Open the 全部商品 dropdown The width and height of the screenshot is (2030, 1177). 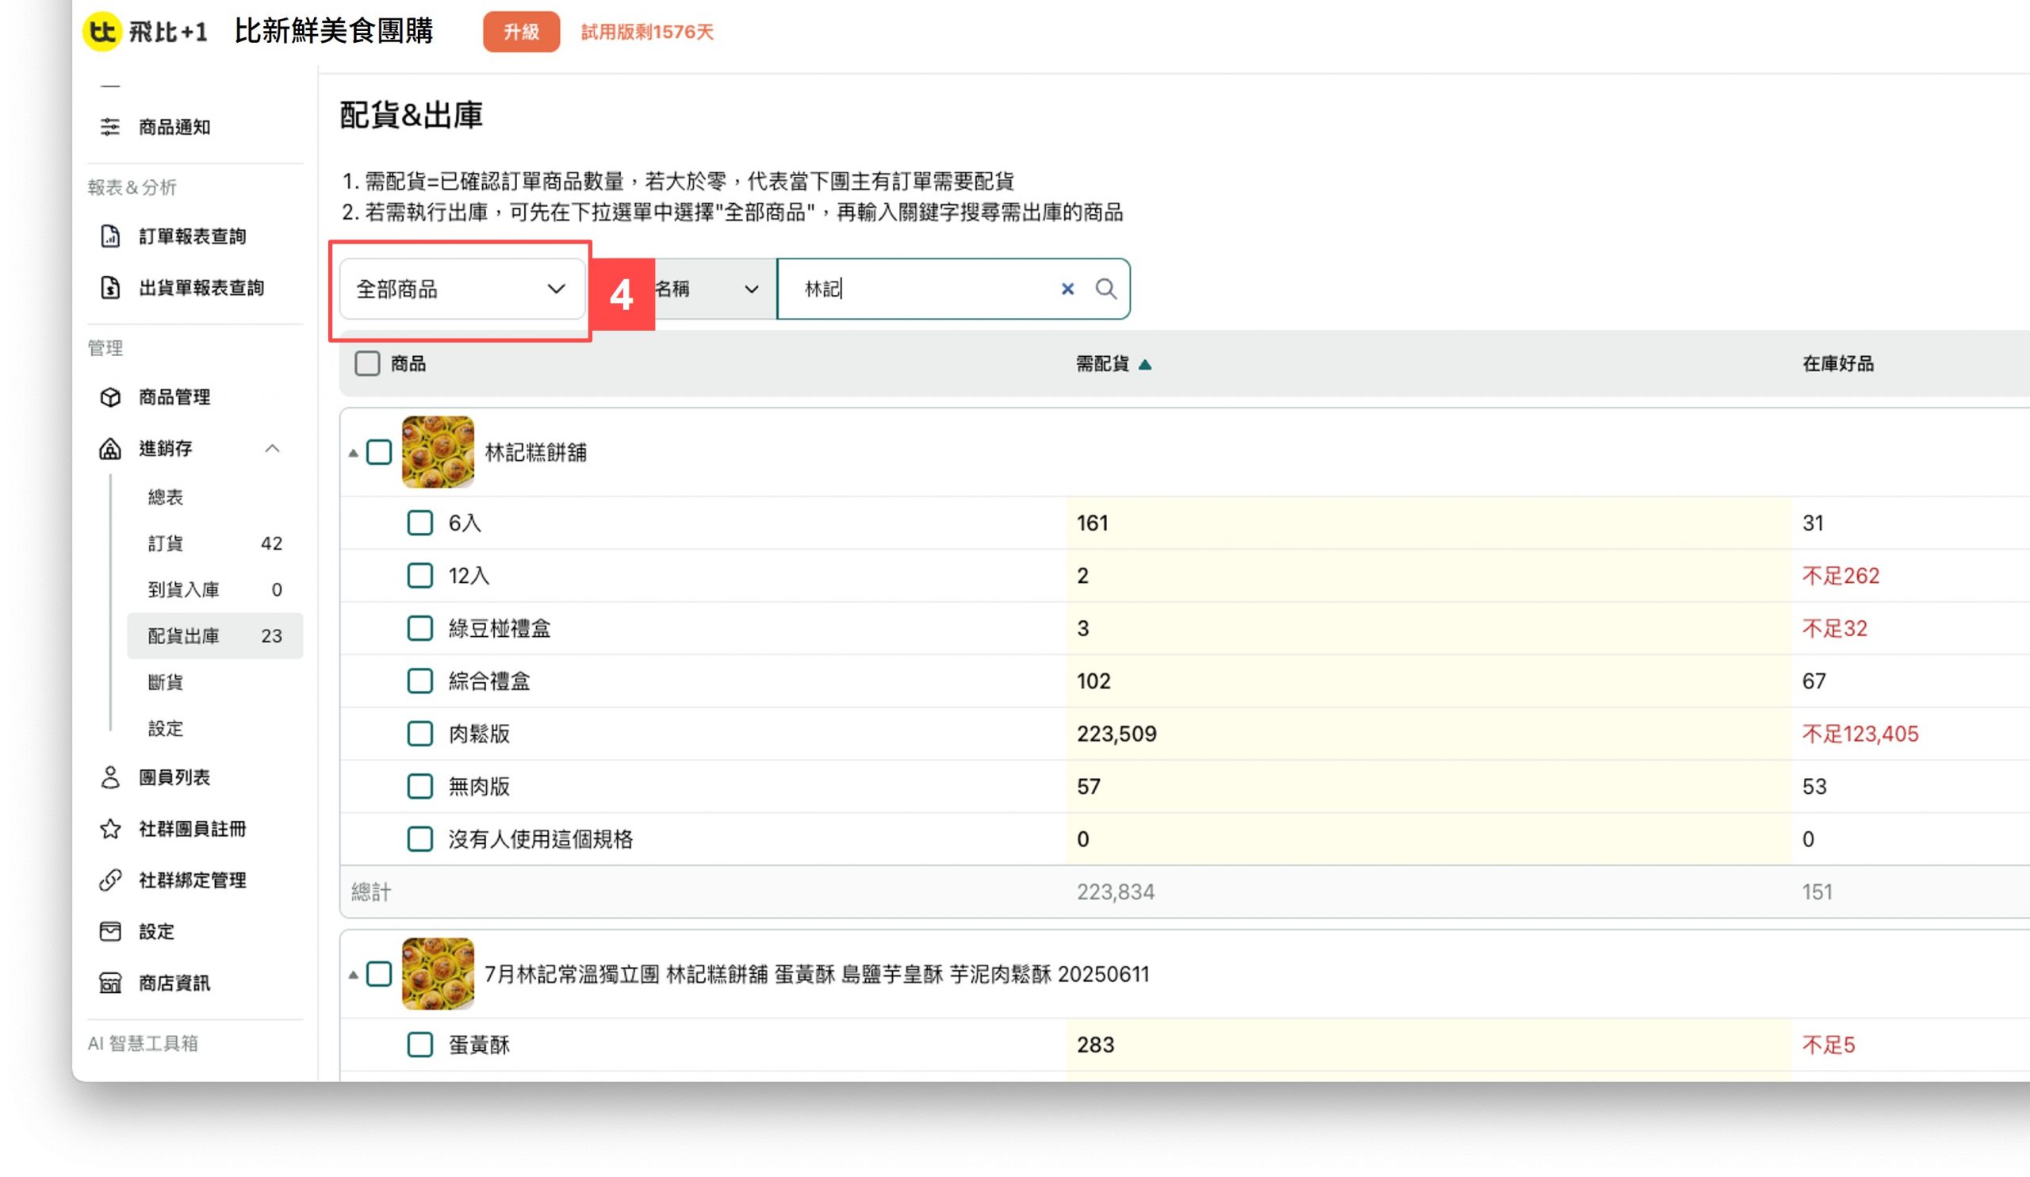coord(462,289)
